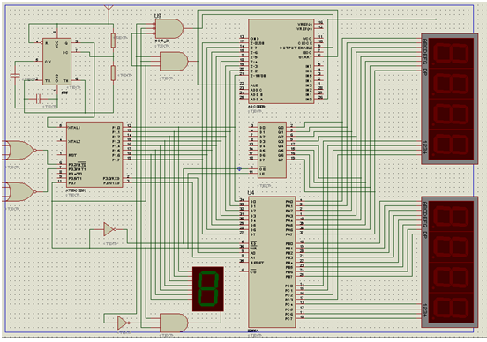487x342 pixels.
Task: Select the AT89C51 microcontroller chip
Action: pos(94,154)
